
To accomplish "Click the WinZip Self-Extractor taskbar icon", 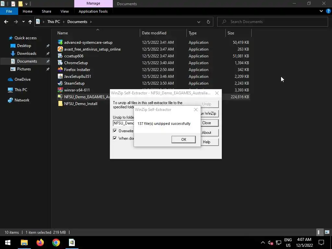I will 72,243.
